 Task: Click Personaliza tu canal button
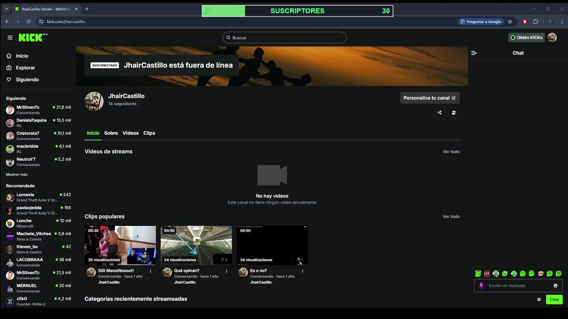pyautogui.click(x=430, y=98)
